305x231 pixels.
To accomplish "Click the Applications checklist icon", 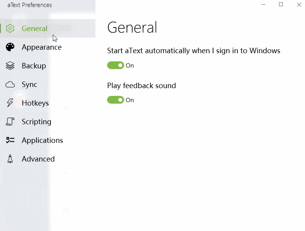I will coord(10,140).
